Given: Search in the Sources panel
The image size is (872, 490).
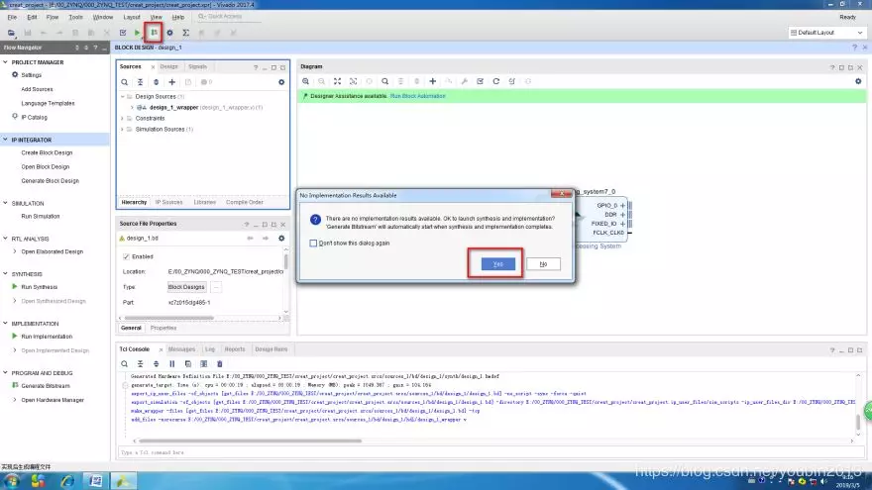Looking at the screenshot, I should [125, 82].
